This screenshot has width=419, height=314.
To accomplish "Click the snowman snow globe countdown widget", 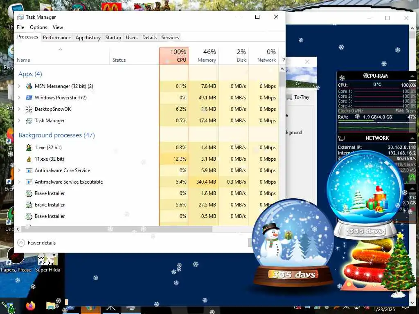I will 293,242.
